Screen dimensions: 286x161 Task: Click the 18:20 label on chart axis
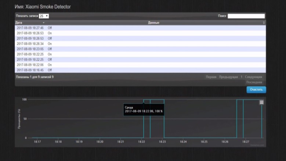[x=99, y=142]
